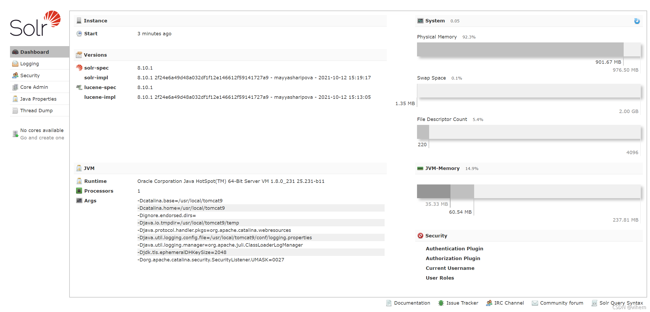Click the UMASK=0027 argument

211,260
